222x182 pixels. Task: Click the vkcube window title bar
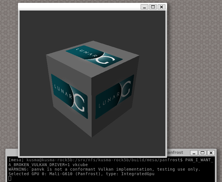[x=79, y=7]
